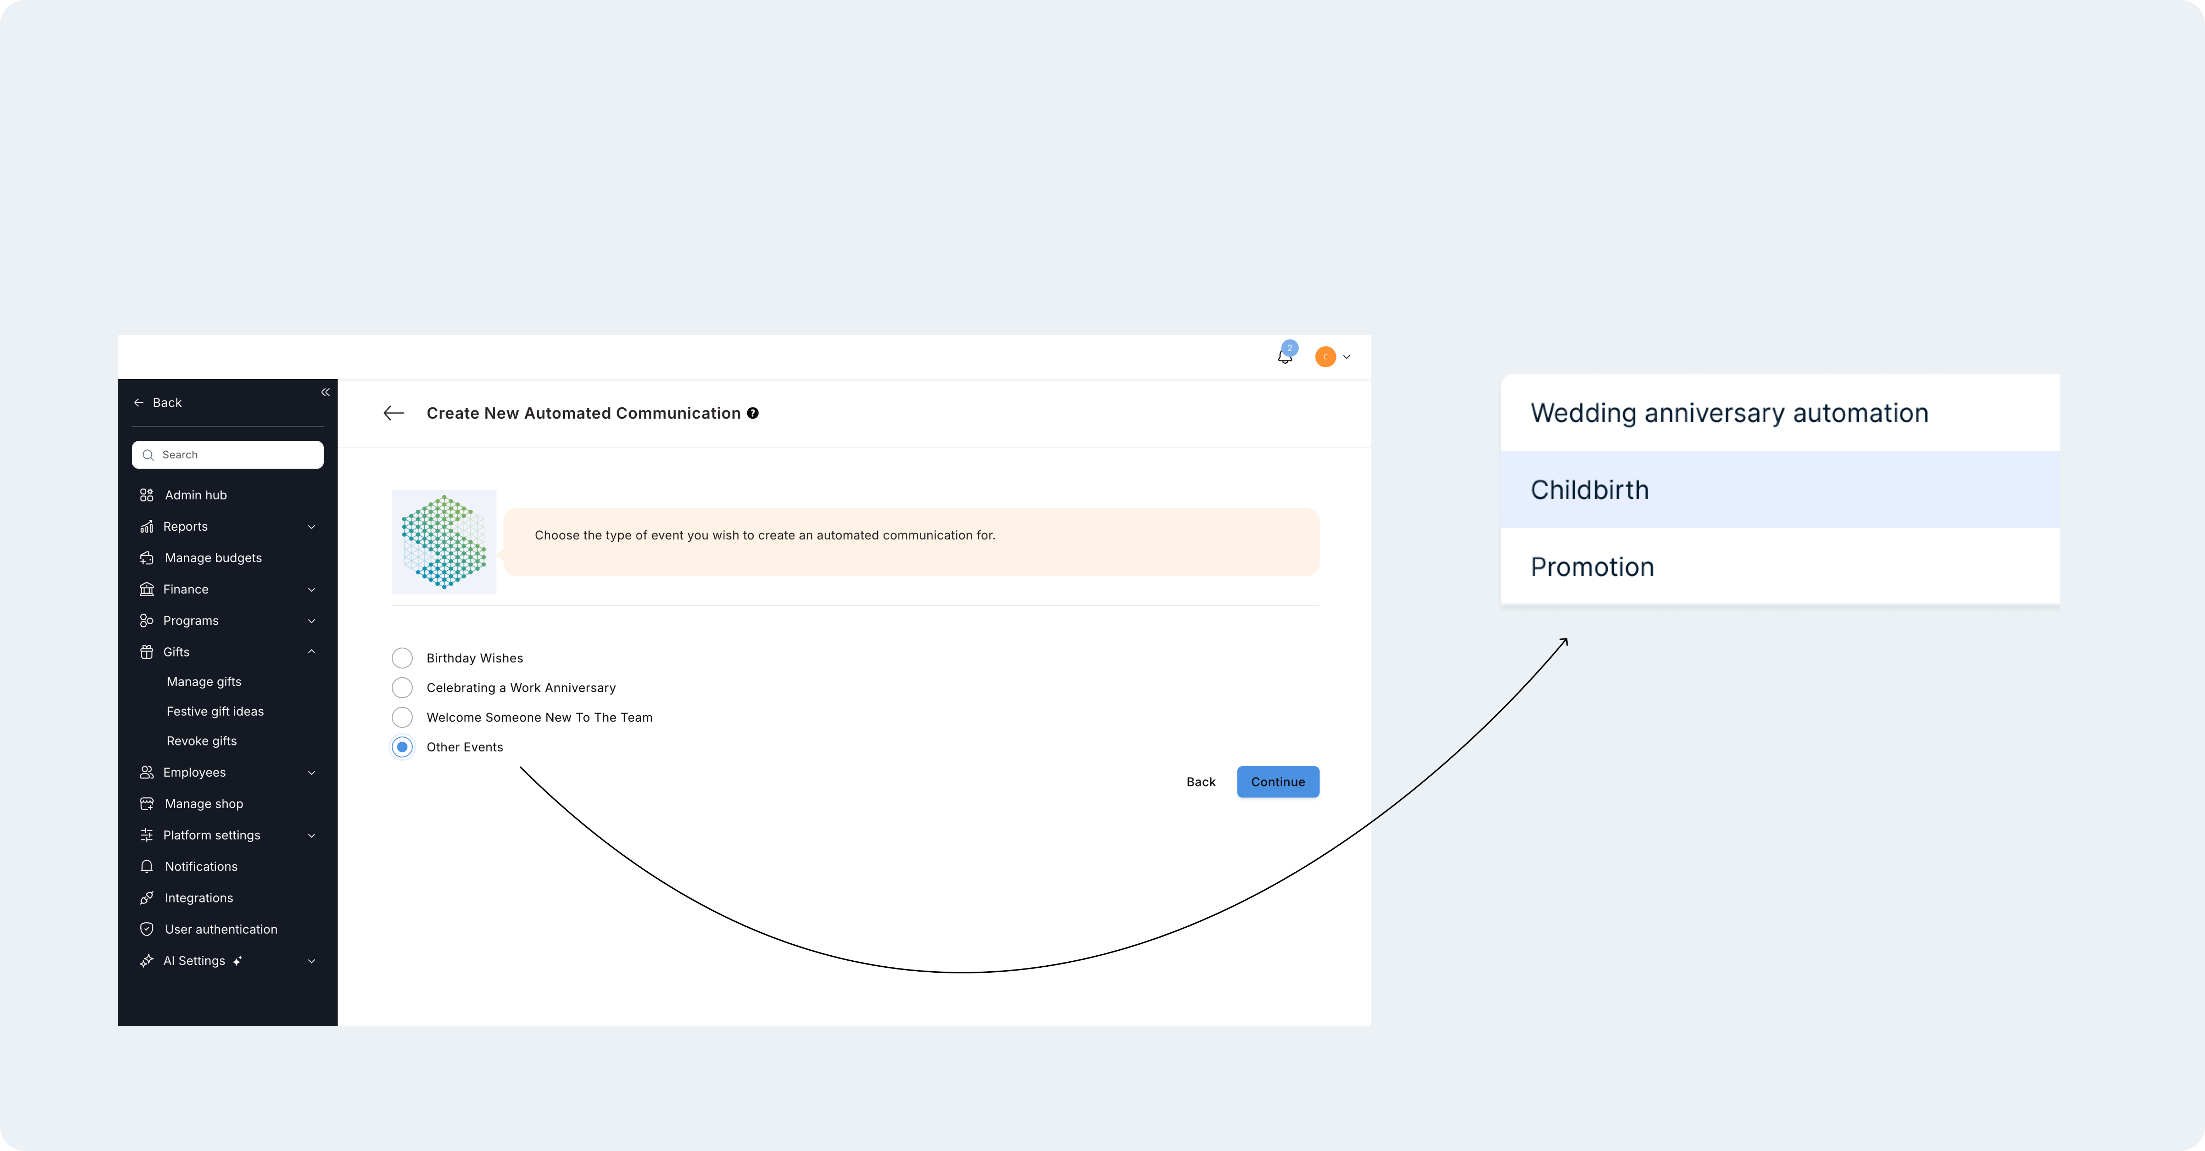Select the Birthday Wishes radio button
This screenshot has height=1151, width=2205.
click(402, 658)
